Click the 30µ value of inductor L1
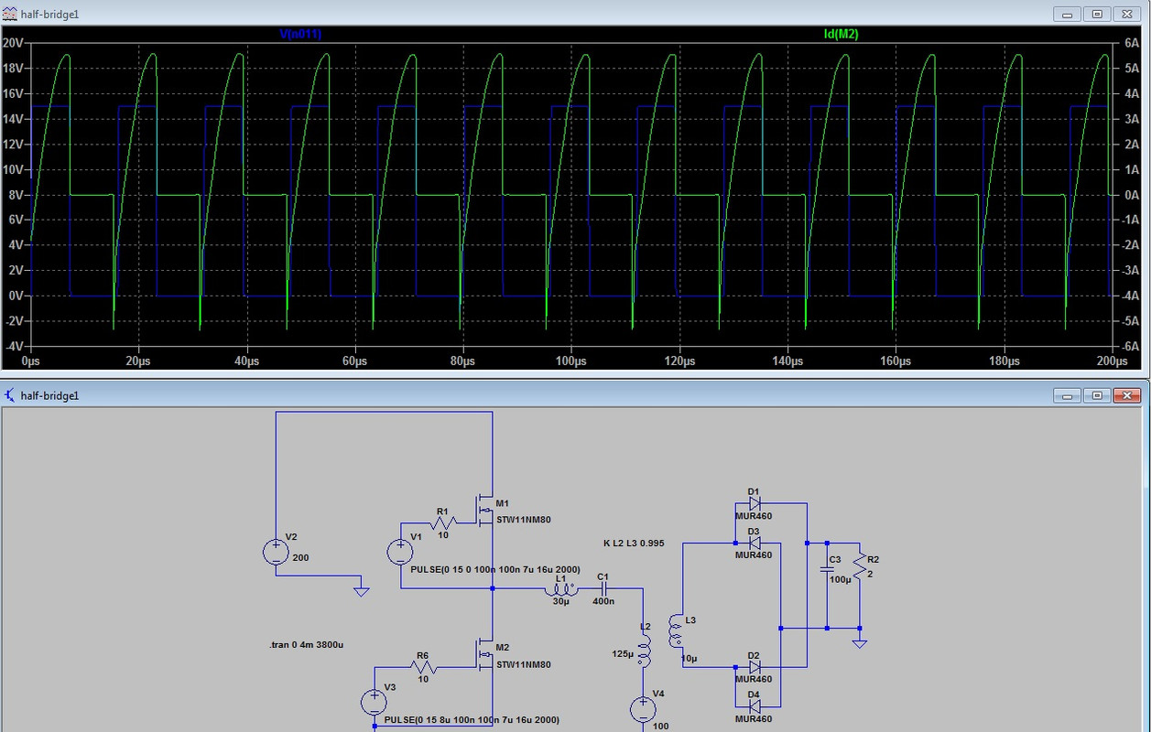This screenshot has width=1151, height=732. click(x=561, y=602)
